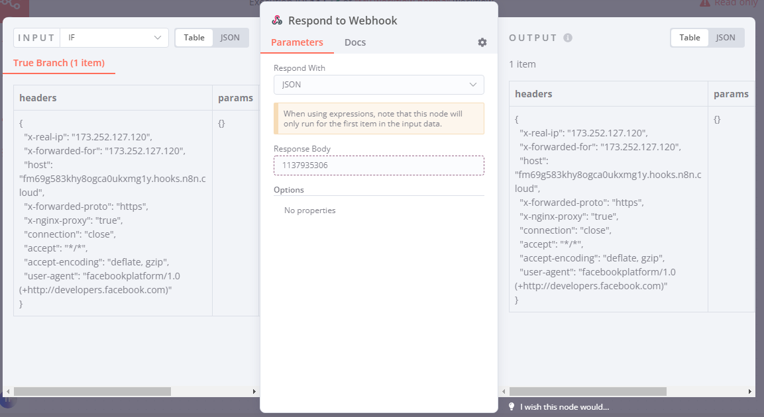Open the Docs tab

coord(355,42)
